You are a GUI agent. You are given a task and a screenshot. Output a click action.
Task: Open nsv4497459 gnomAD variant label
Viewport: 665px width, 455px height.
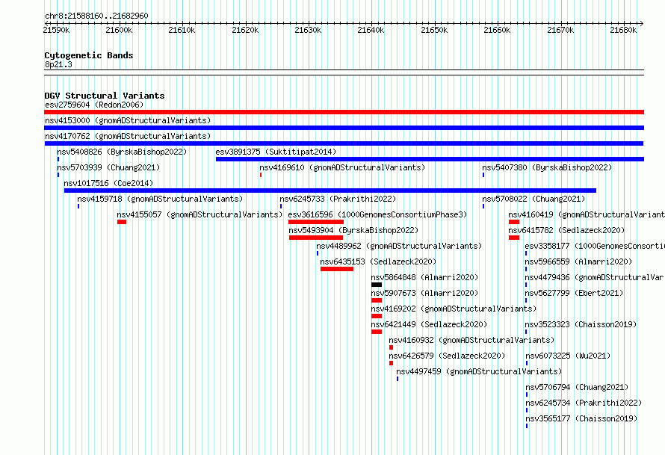coord(479,371)
